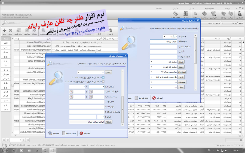Check the birthday-today (روز تولدشان) checkbox
Viewport: 245px width, 153px height.
pyautogui.click(x=103, y=77)
